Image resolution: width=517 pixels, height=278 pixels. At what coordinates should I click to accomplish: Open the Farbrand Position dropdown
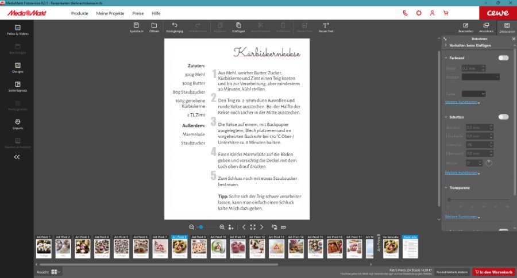(481, 77)
